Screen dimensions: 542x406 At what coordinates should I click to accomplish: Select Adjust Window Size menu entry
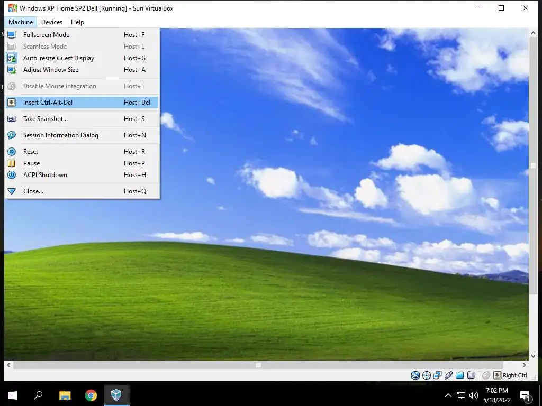[x=82, y=70]
